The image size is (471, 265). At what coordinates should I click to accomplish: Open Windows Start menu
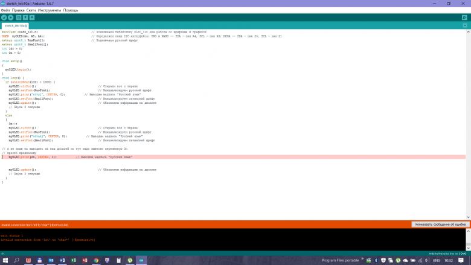click(x=5, y=260)
